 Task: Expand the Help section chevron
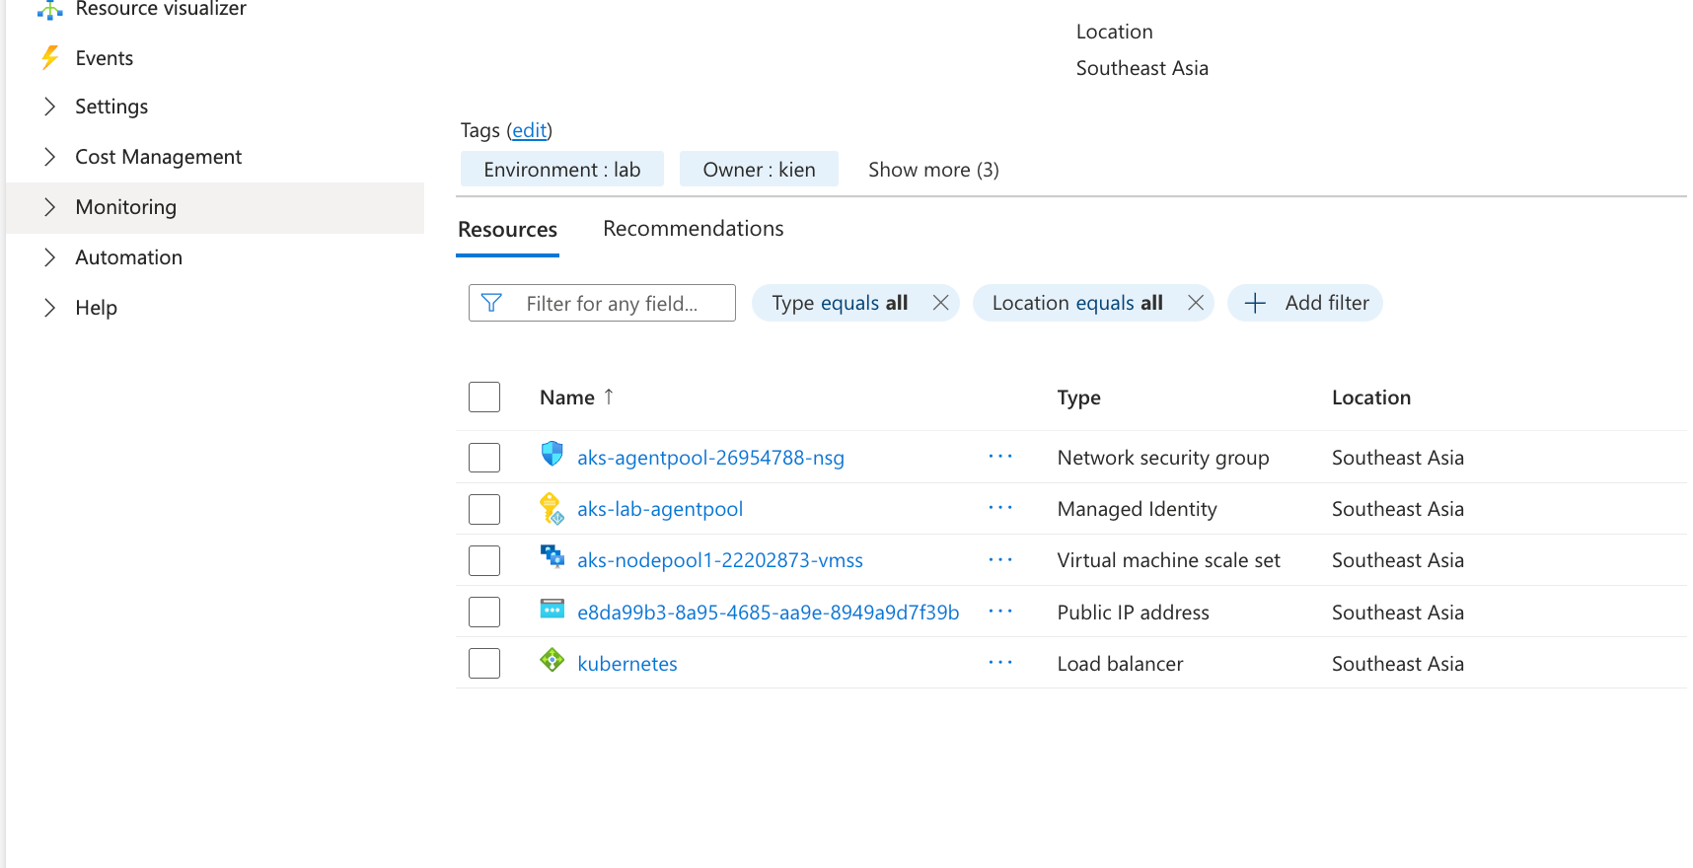50,308
